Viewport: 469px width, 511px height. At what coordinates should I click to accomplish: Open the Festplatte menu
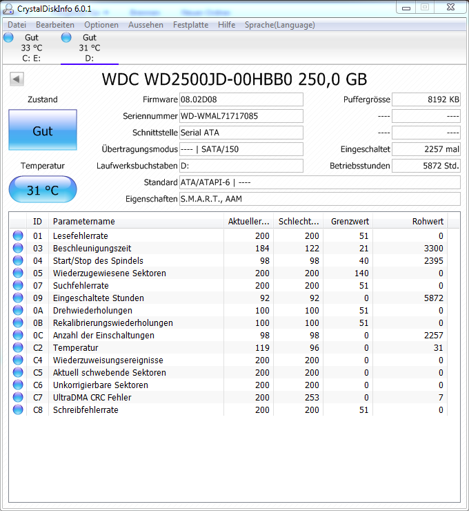(191, 25)
